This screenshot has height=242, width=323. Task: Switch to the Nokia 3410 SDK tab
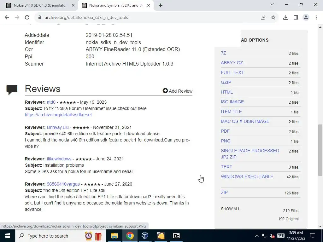[x=40, y=5]
